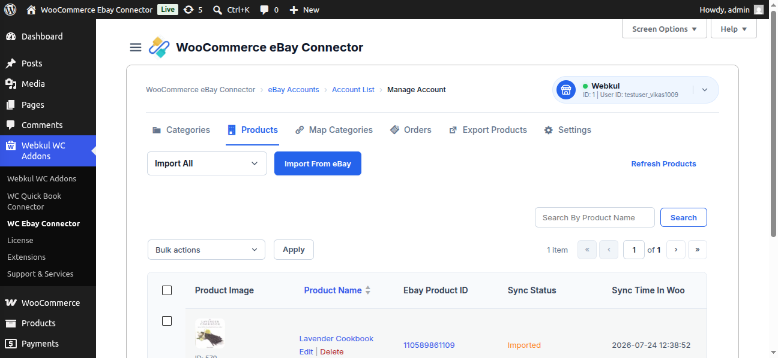Click the Comments icon in sidebar
This screenshot has width=778, height=358.
pos(11,125)
